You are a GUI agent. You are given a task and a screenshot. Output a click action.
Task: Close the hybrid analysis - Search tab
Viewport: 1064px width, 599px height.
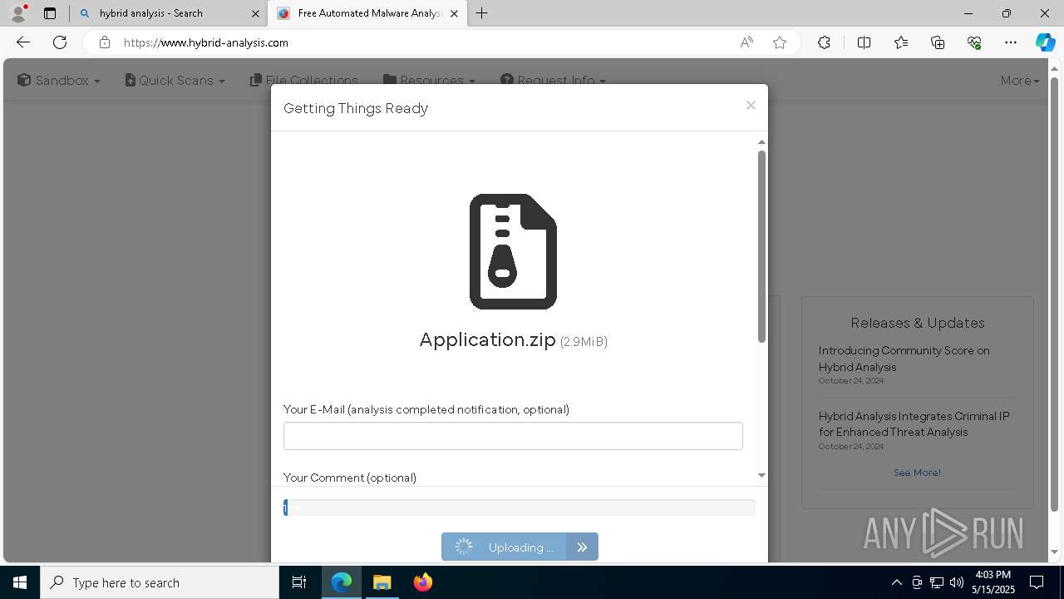tap(254, 13)
